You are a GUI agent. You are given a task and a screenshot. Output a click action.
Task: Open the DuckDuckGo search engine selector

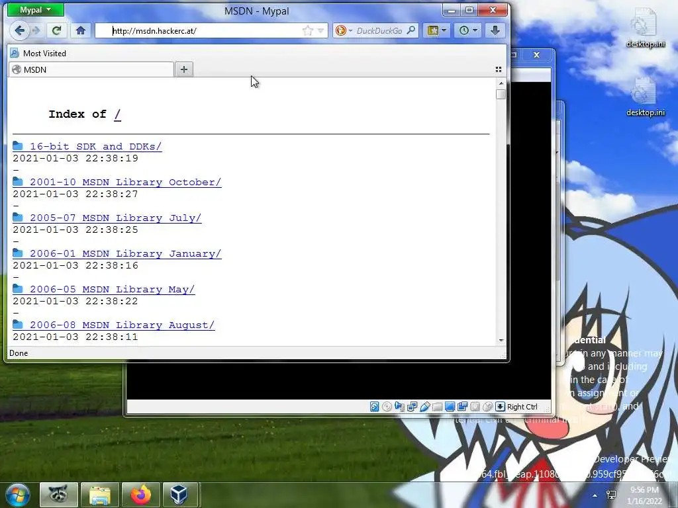coord(344,30)
